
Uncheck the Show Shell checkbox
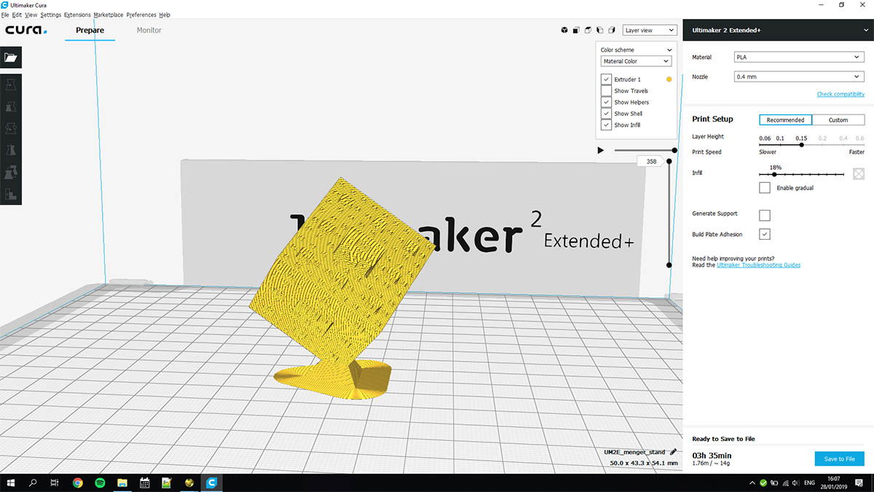pos(606,114)
